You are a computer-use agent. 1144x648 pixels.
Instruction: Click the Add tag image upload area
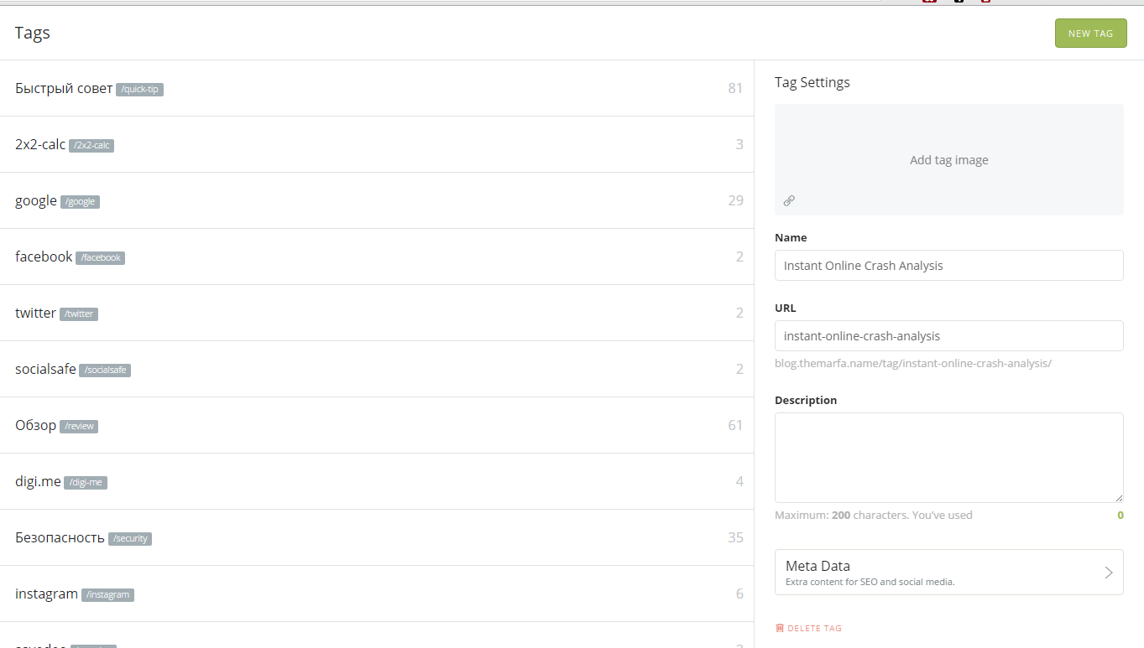pos(948,160)
